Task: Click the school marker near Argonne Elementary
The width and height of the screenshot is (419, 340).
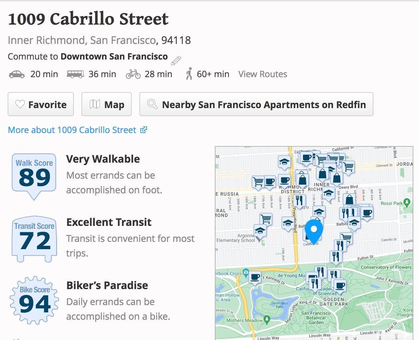Action: (260, 231)
